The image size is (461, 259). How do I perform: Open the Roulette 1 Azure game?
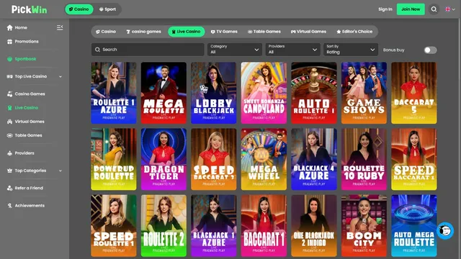coord(114,93)
